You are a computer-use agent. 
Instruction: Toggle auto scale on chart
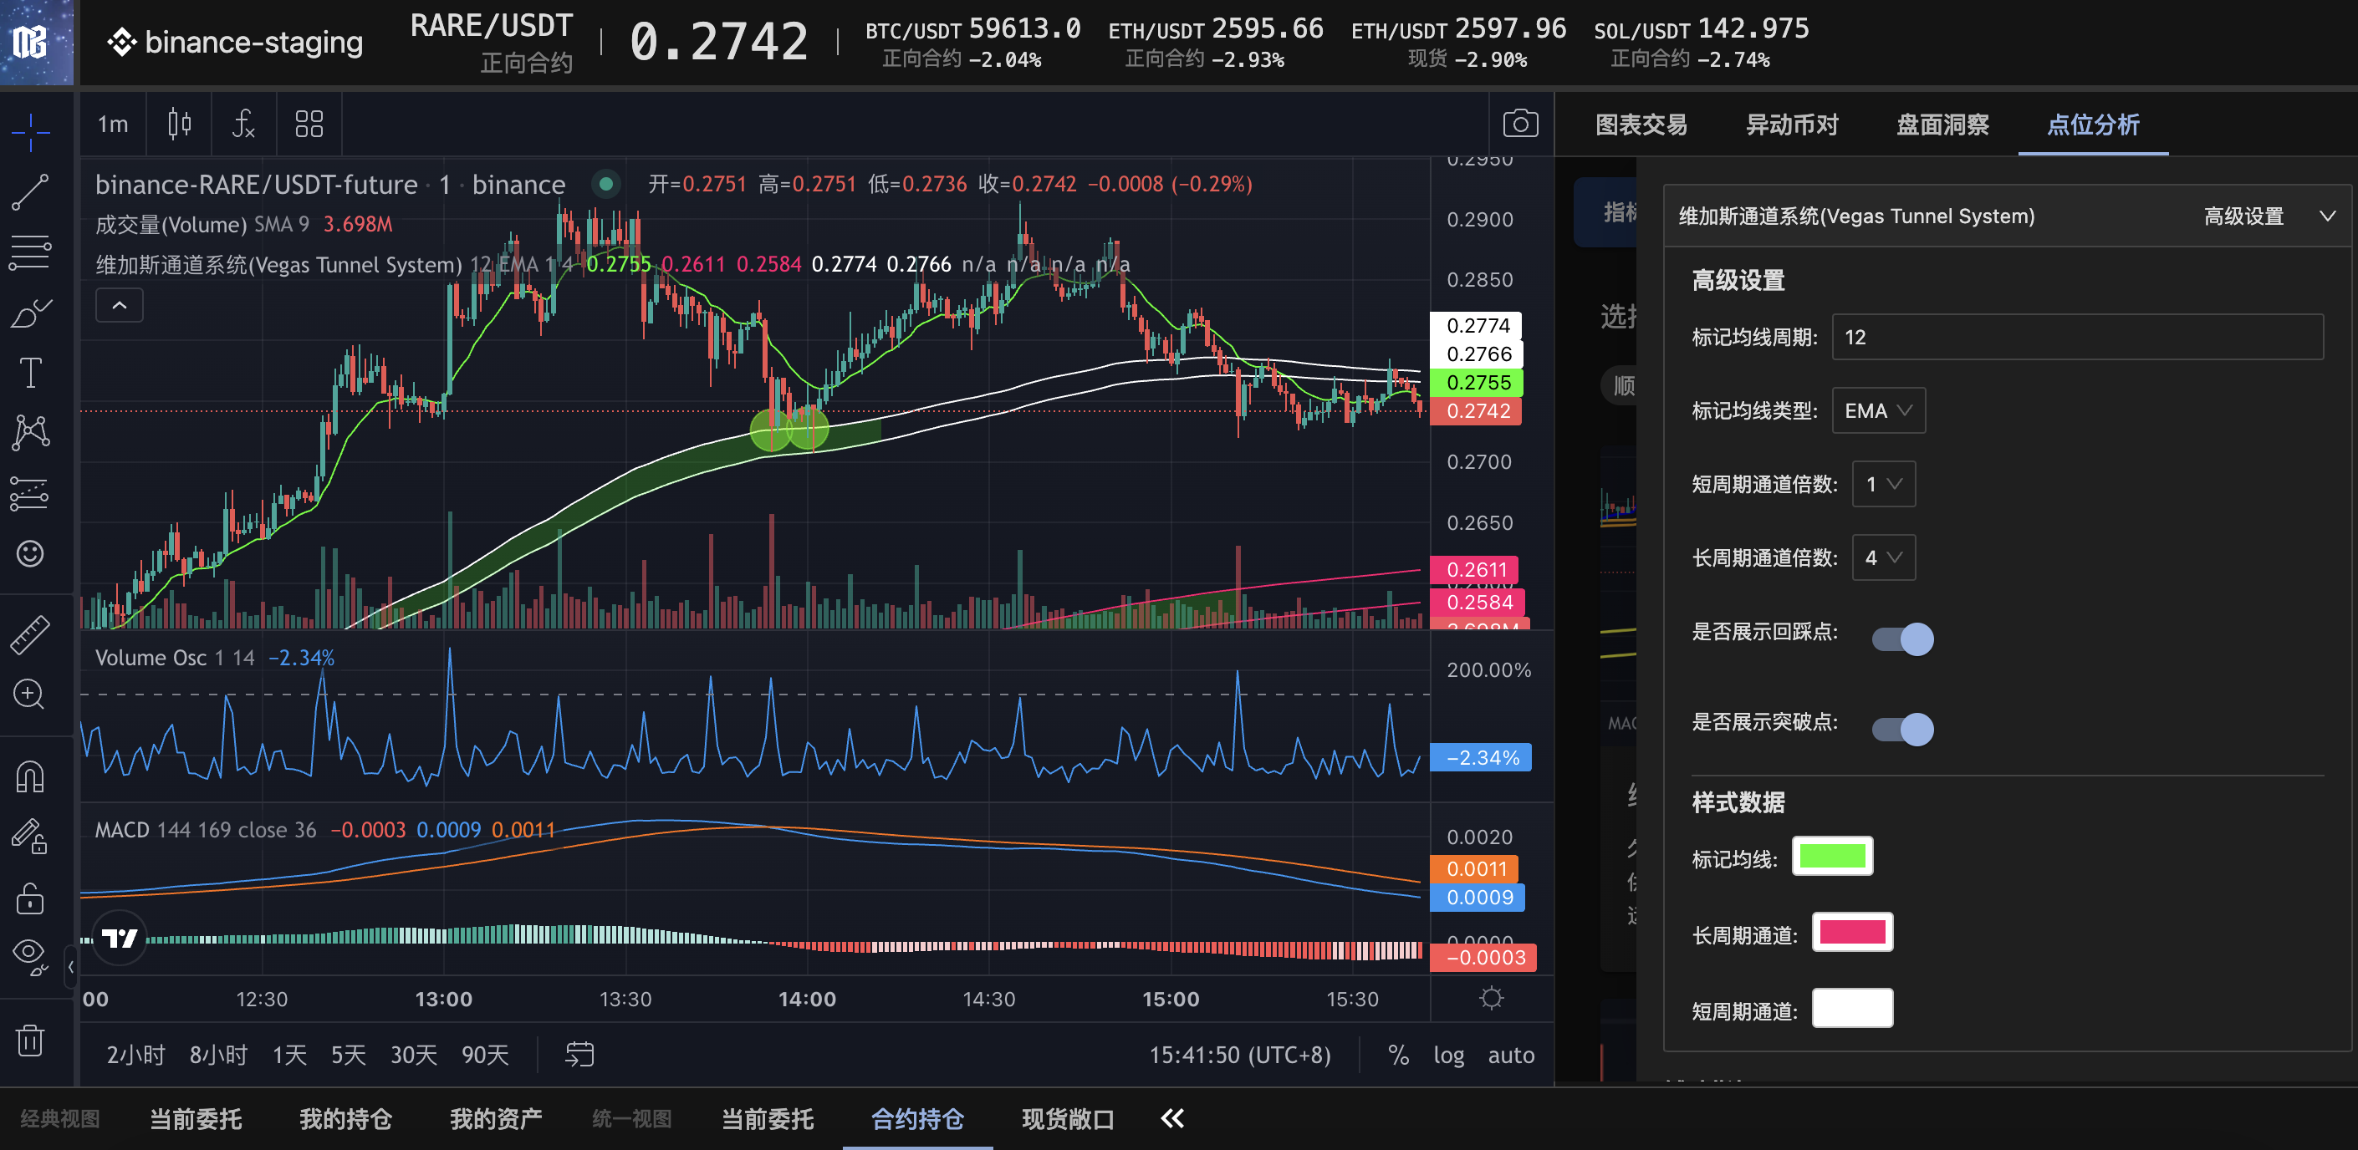pyautogui.click(x=1510, y=1055)
